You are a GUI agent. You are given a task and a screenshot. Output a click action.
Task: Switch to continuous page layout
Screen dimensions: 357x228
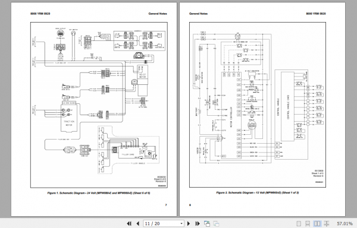[308, 224]
